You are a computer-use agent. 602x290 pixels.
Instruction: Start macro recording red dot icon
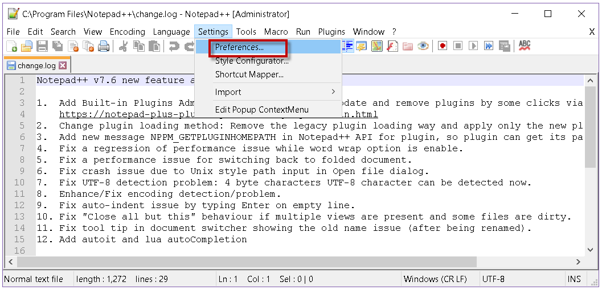pos(443,47)
